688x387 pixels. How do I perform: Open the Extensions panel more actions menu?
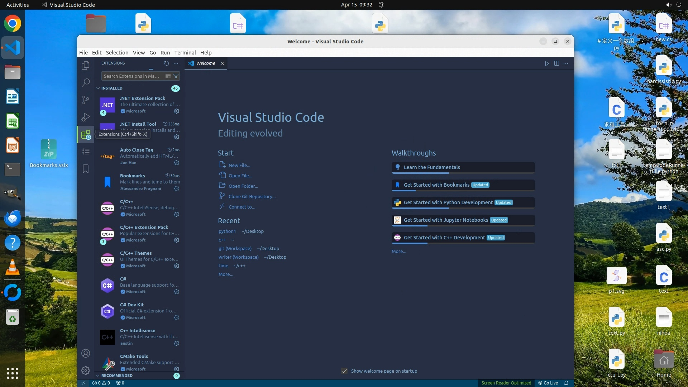coord(176,63)
